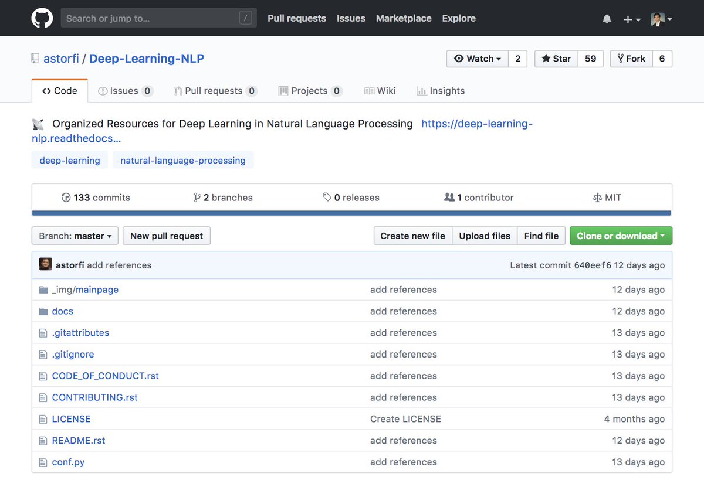Open Marketplace in top navigation
The width and height of the screenshot is (704, 480).
404,18
